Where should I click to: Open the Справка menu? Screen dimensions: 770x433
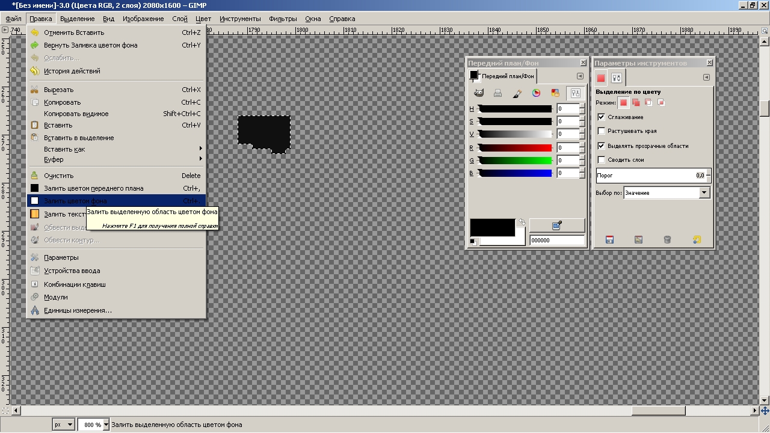342,19
